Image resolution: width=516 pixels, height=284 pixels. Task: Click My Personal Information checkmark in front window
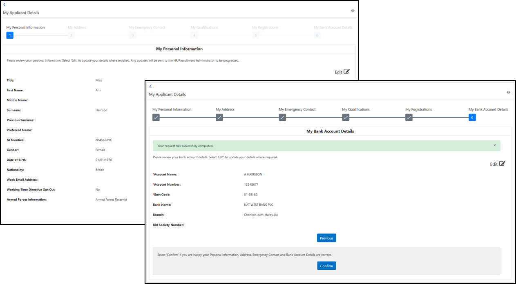tap(156, 118)
